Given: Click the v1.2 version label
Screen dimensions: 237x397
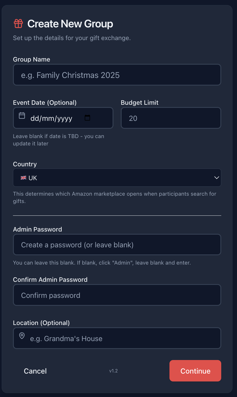Looking at the screenshot, I should click(113, 371).
